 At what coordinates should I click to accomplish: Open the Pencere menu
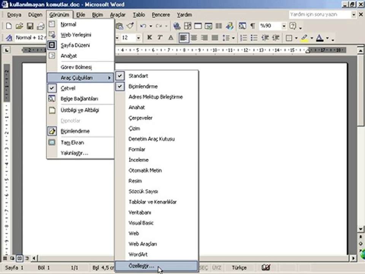click(161, 15)
